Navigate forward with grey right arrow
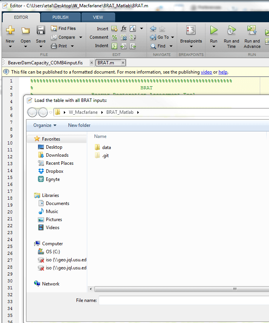 (162, 28)
